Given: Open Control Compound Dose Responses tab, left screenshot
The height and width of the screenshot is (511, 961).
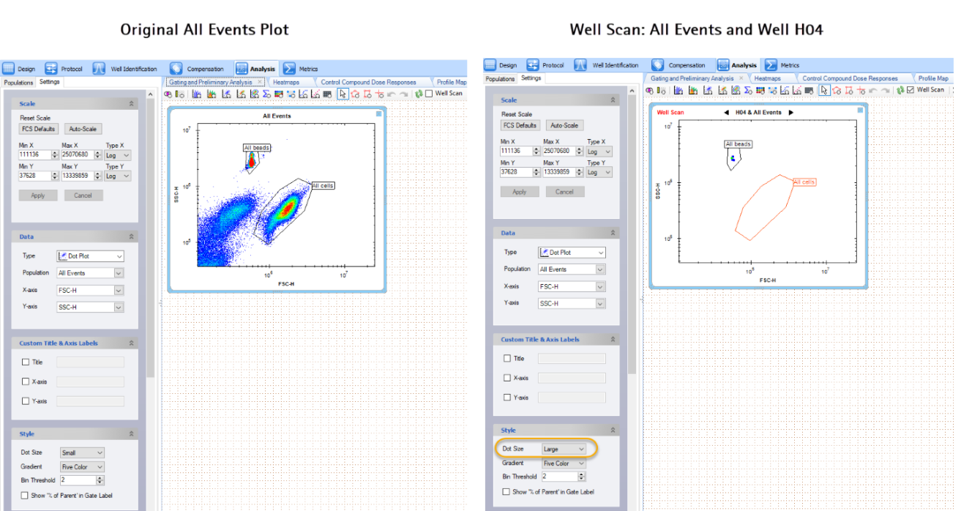Looking at the screenshot, I should click(x=368, y=82).
